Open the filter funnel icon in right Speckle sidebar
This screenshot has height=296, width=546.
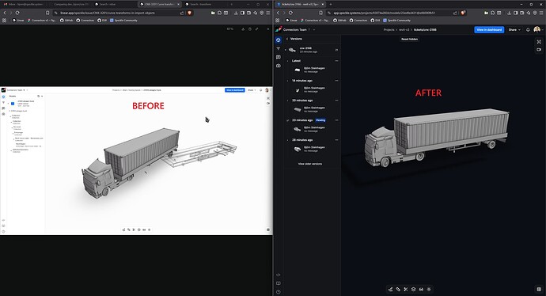279,48
